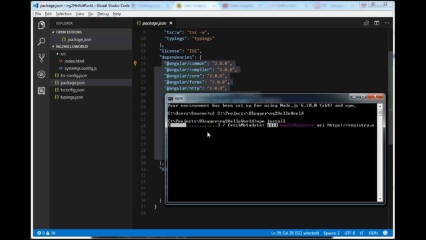426x240 pixels.
Task: Click the errors and warnings status indicator
Action: click(46, 233)
